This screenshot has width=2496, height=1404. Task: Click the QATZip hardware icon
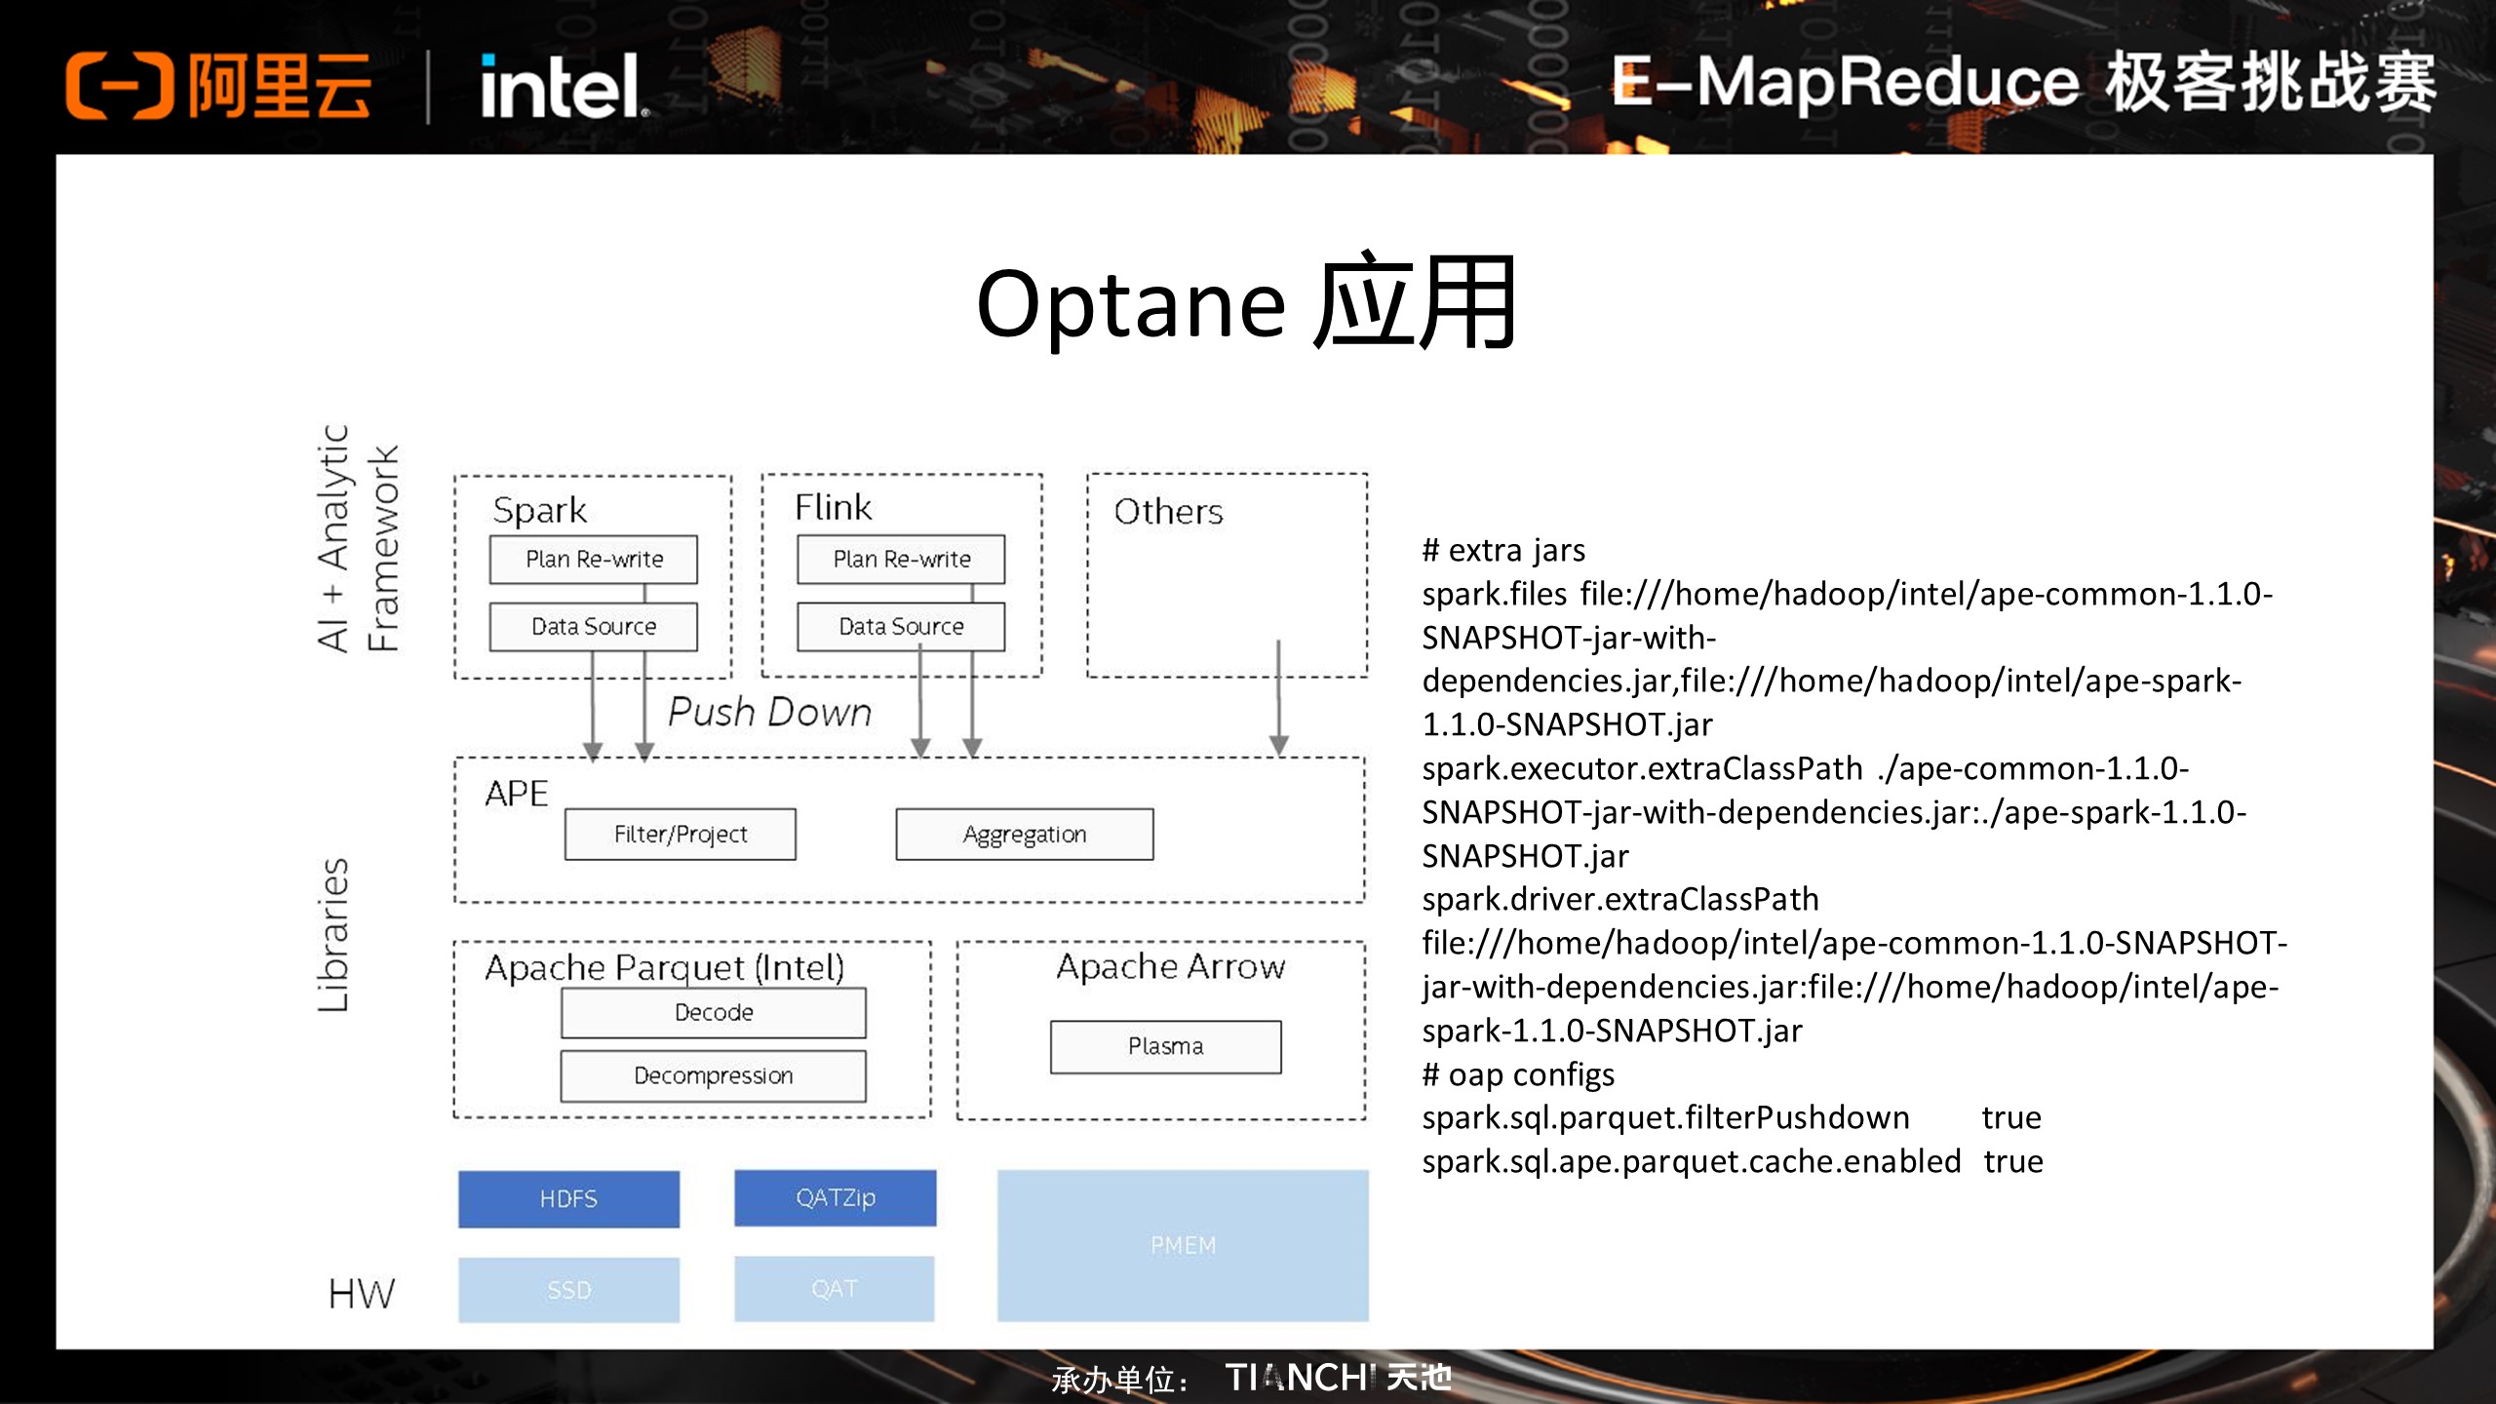[818, 1196]
